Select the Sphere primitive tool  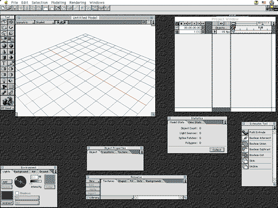4,45
